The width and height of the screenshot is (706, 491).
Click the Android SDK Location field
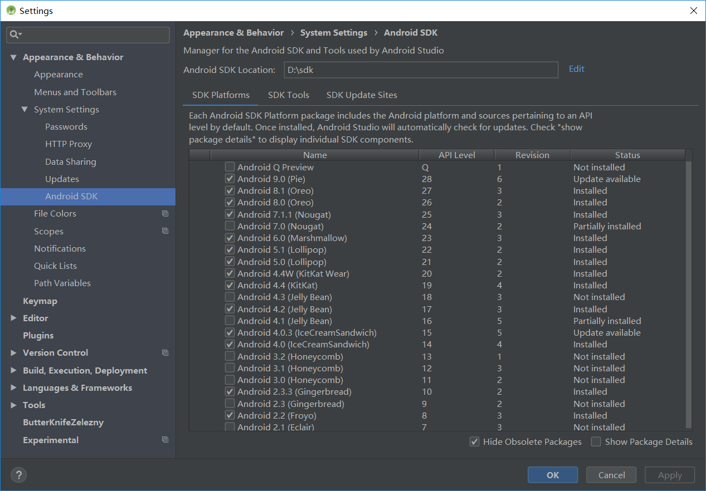click(x=421, y=70)
